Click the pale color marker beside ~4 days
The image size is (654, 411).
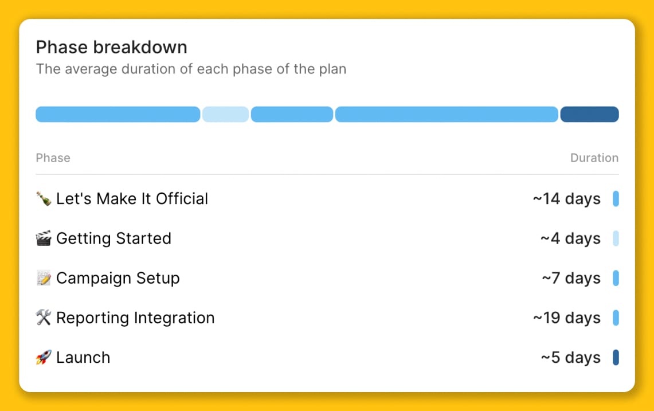[x=616, y=238]
